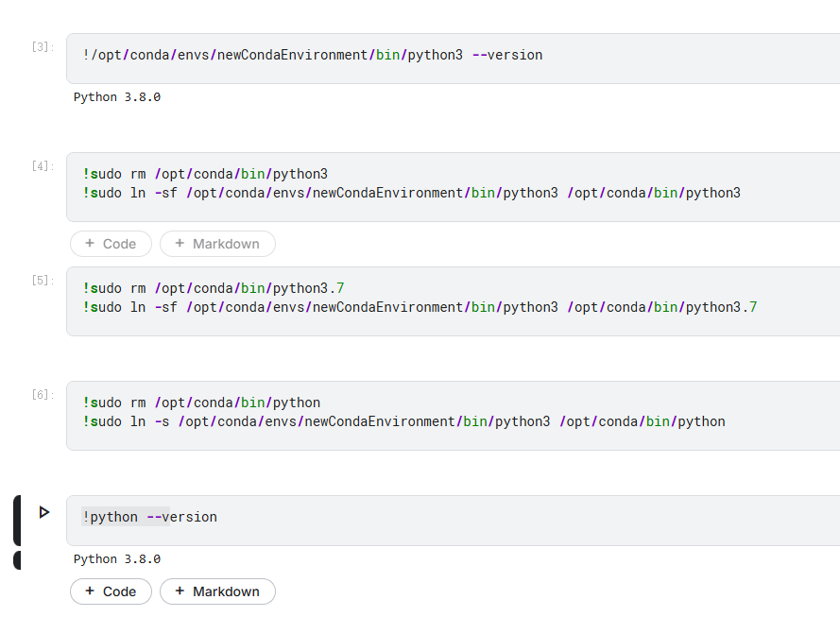Select execution count label [5]
The image size is (840, 634).
tap(40, 279)
